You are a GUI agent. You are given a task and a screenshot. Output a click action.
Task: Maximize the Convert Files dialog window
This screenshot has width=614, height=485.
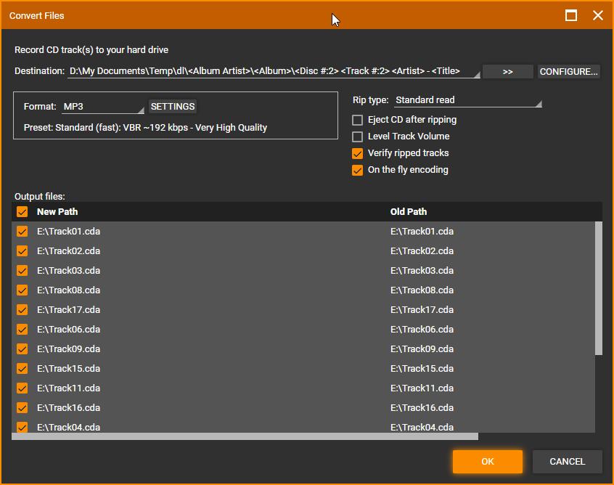tap(571, 15)
